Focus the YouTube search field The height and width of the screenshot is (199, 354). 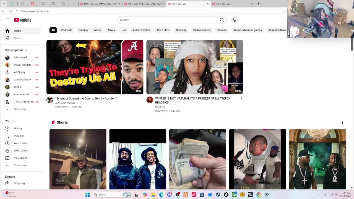click(x=166, y=20)
